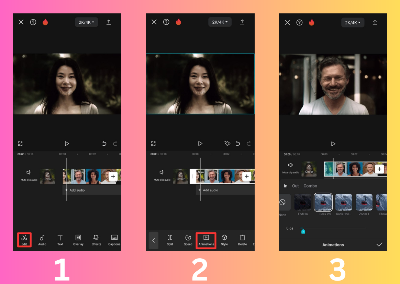Tap the Edit scissors tool in screen 1
This screenshot has height=284, width=400.
pyautogui.click(x=24, y=240)
